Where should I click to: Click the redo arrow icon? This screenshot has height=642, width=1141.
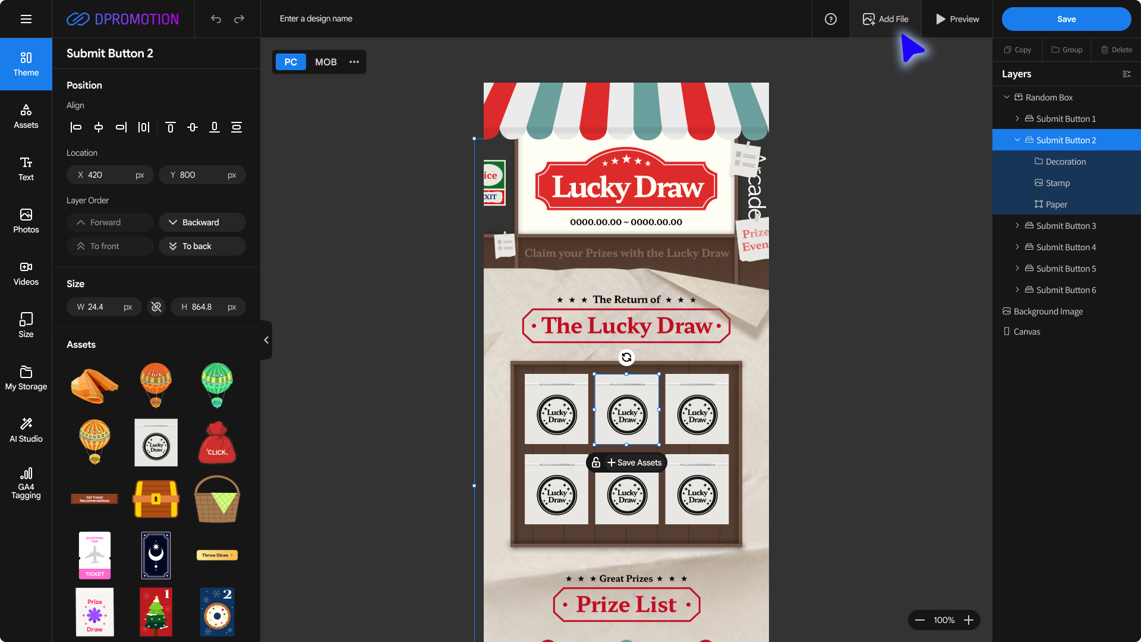[239, 19]
